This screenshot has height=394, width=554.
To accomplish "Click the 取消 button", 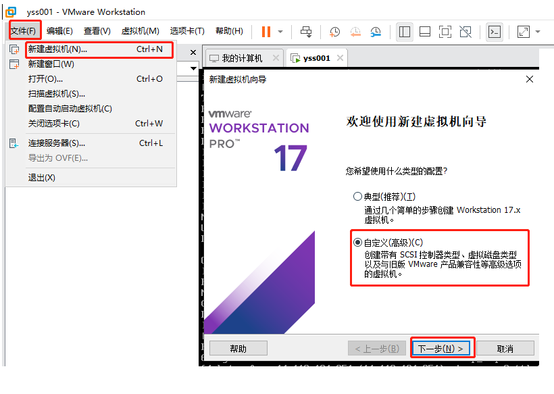I will click(x=505, y=349).
